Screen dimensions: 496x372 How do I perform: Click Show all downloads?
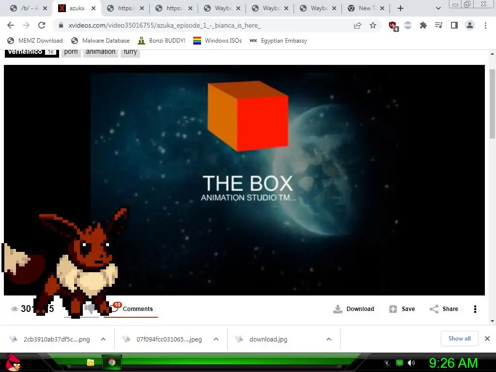pos(459,339)
